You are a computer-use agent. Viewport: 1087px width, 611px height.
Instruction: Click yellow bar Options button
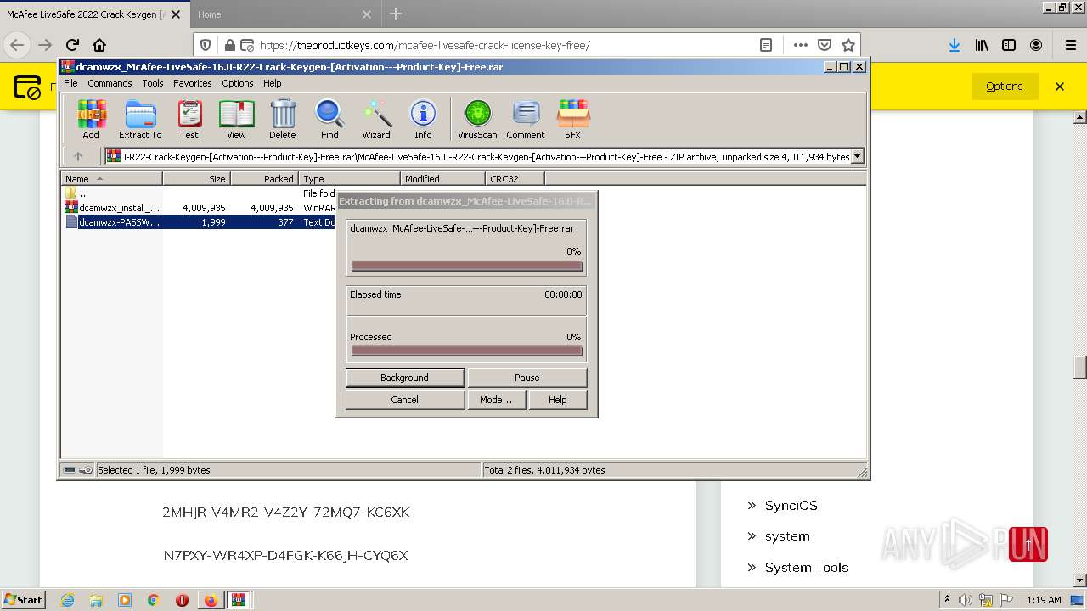(1005, 87)
